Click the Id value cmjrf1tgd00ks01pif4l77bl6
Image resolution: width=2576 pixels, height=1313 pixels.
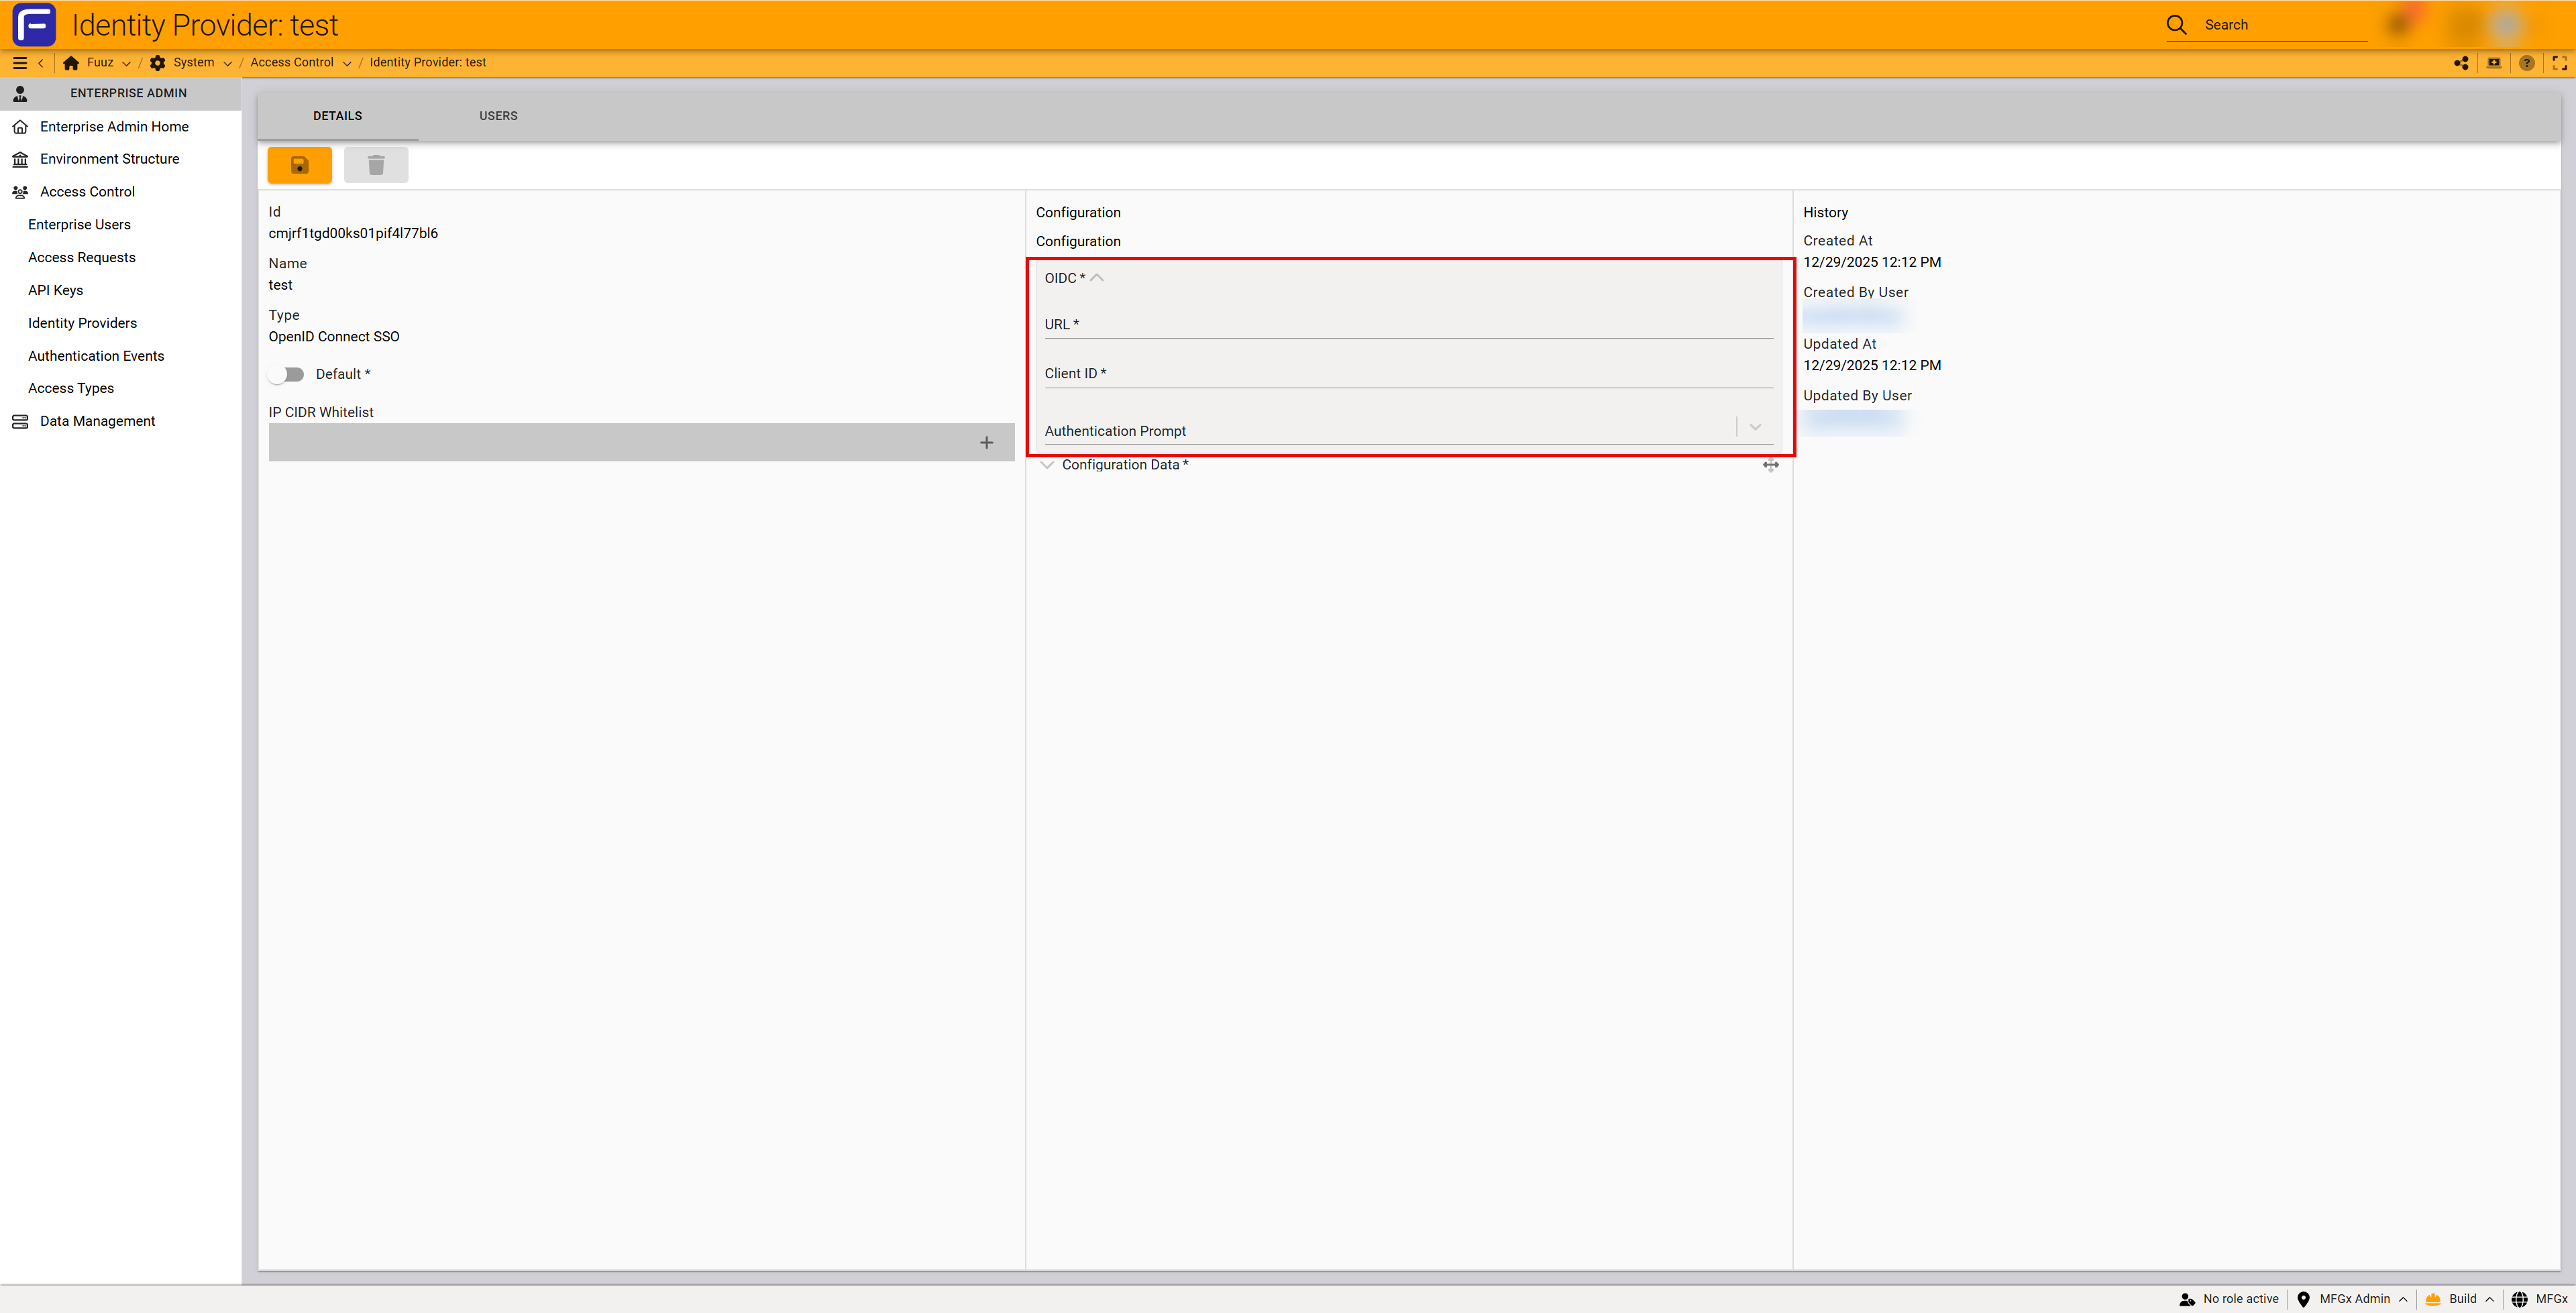(x=353, y=234)
